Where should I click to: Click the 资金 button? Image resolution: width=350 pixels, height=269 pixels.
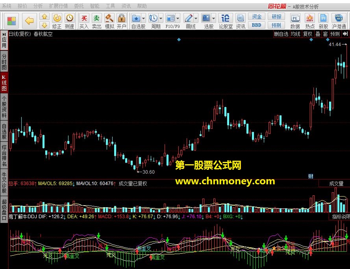[x=257, y=17]
